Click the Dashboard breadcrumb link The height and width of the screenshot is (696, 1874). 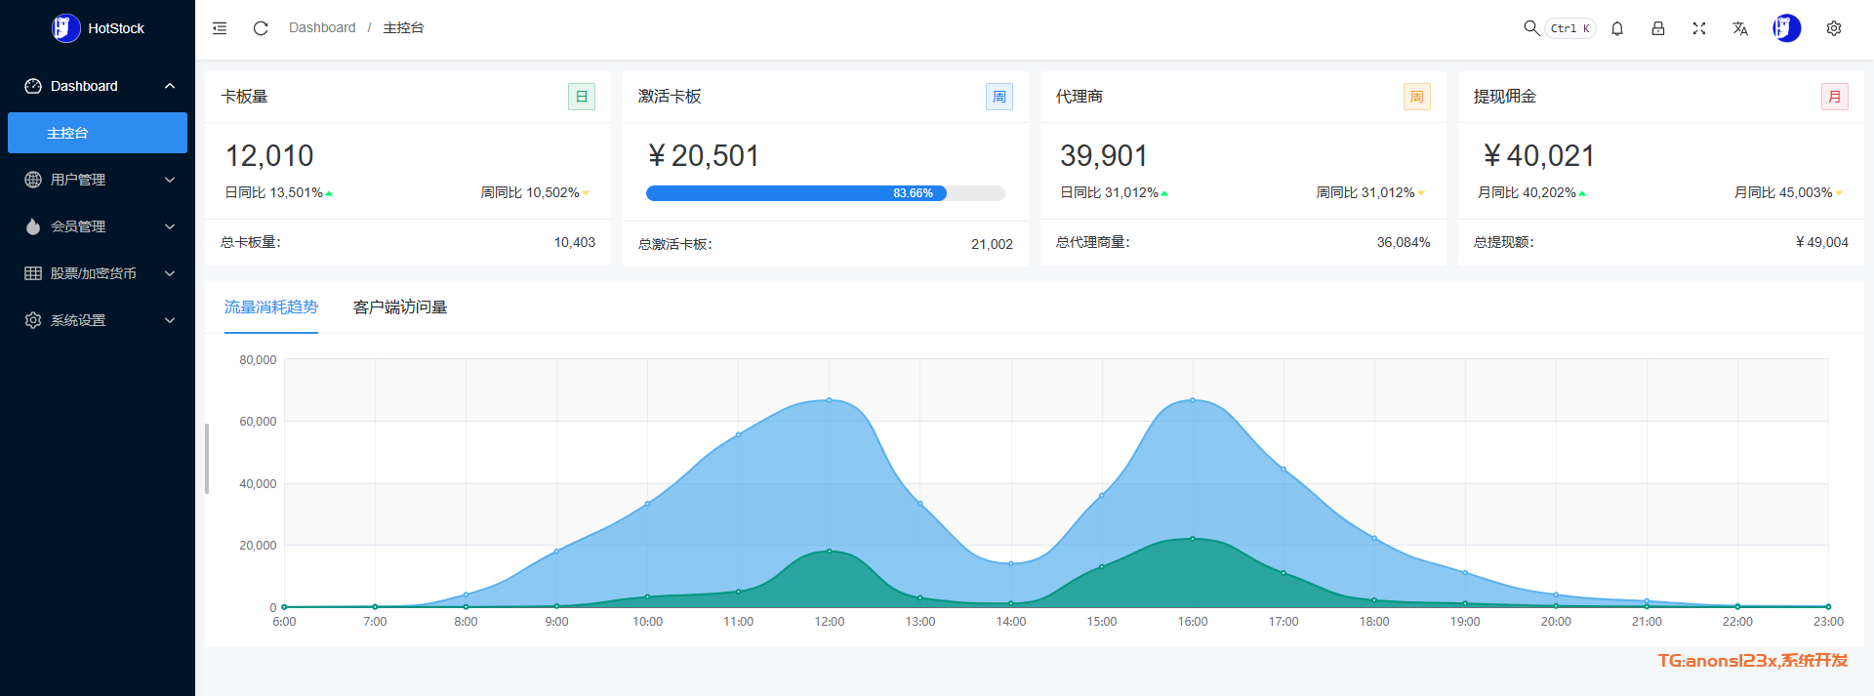coord(322,27)
